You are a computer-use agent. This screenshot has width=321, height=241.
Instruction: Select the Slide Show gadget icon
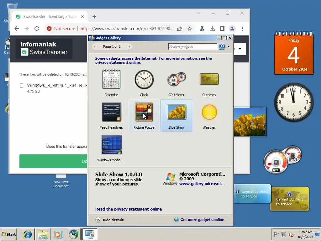tap(176, 112)
